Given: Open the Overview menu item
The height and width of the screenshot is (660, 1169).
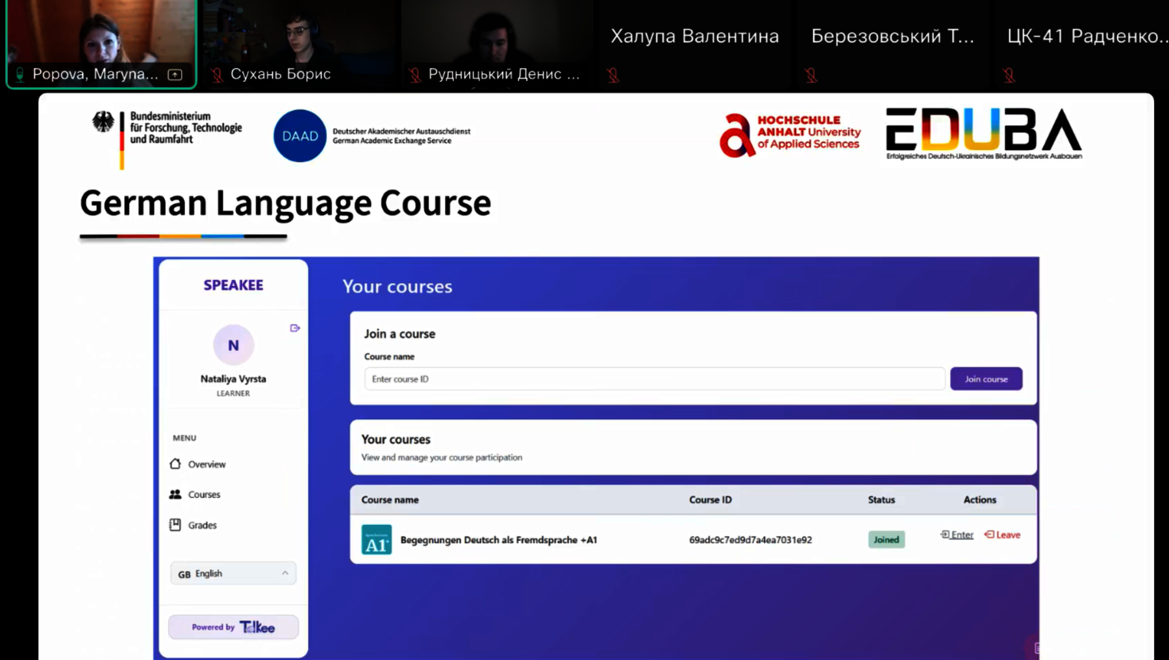Looking at the screenshot, I should click(x=198, y=464).
